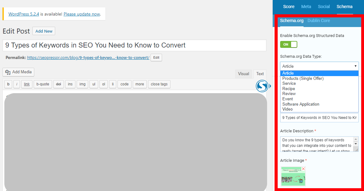Click the italic (i) quicktag button
The width and height of the screenshot is (364, 191).
pos(17,84)
